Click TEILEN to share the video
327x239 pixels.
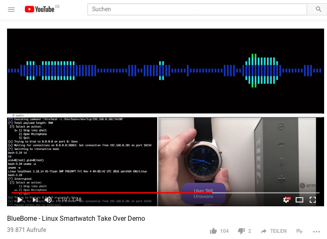point(279,231)
